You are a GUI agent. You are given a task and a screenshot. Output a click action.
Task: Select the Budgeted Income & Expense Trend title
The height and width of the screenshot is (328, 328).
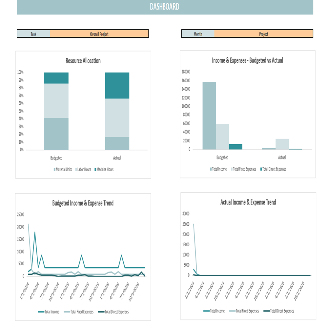click(x=83, y=203)
